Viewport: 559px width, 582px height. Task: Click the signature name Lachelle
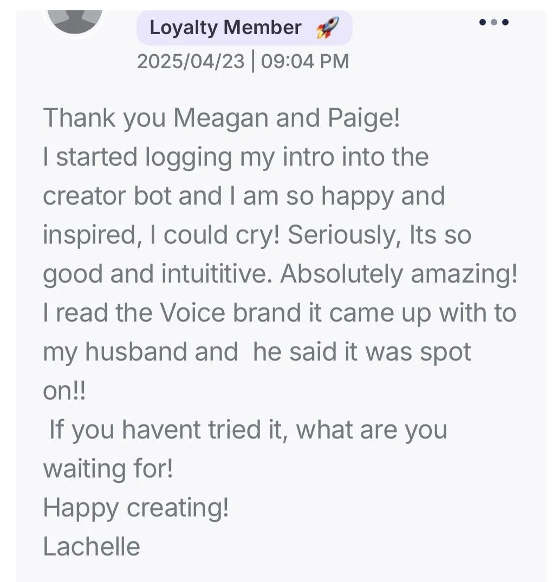click(x=92, y=547)
